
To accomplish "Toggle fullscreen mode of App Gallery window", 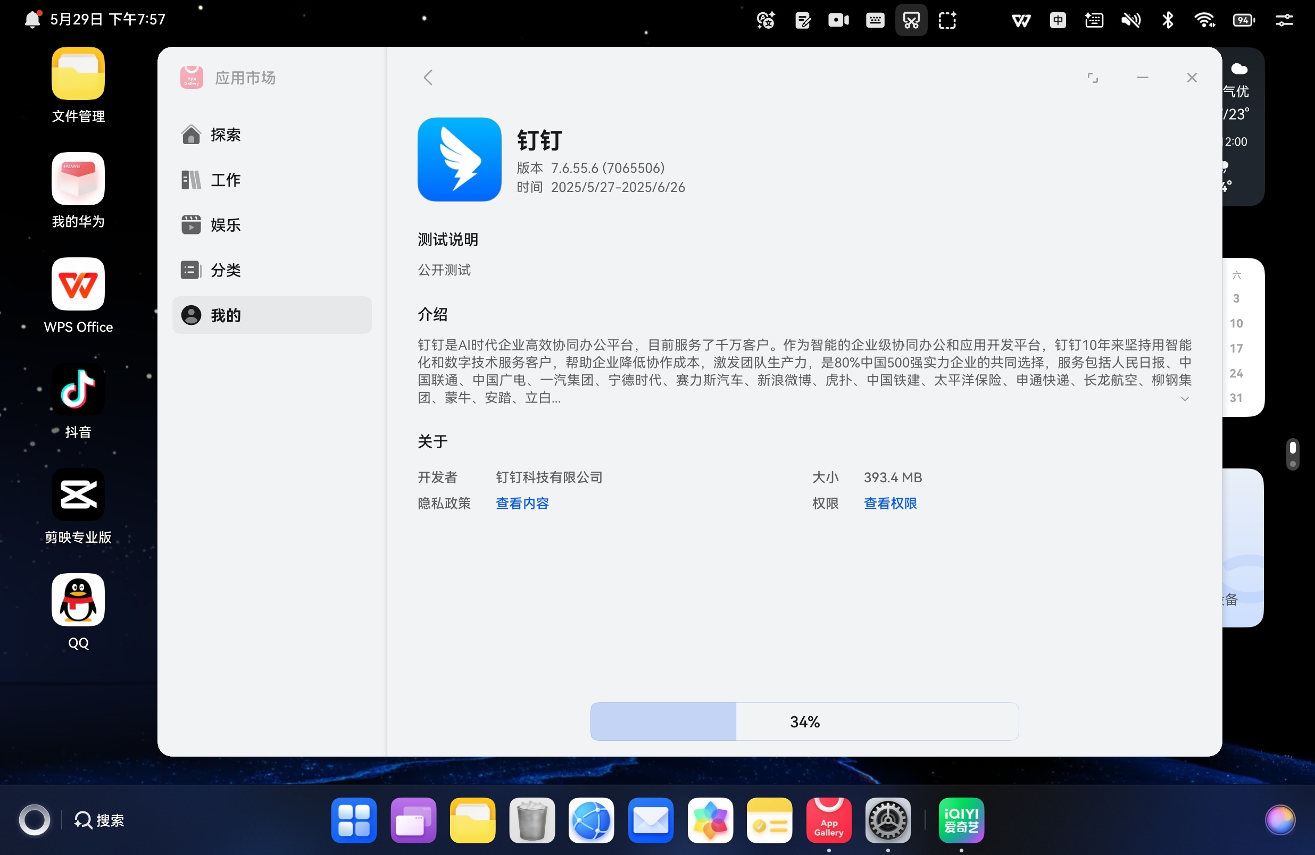I will click(x=1092, y=78).
